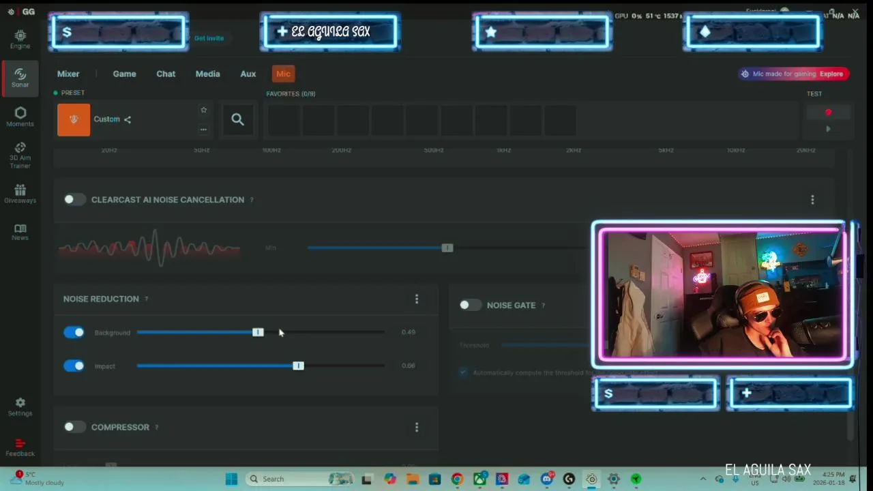Open the News section
This screenshot has height=491, width=873.
coord(20,232)
